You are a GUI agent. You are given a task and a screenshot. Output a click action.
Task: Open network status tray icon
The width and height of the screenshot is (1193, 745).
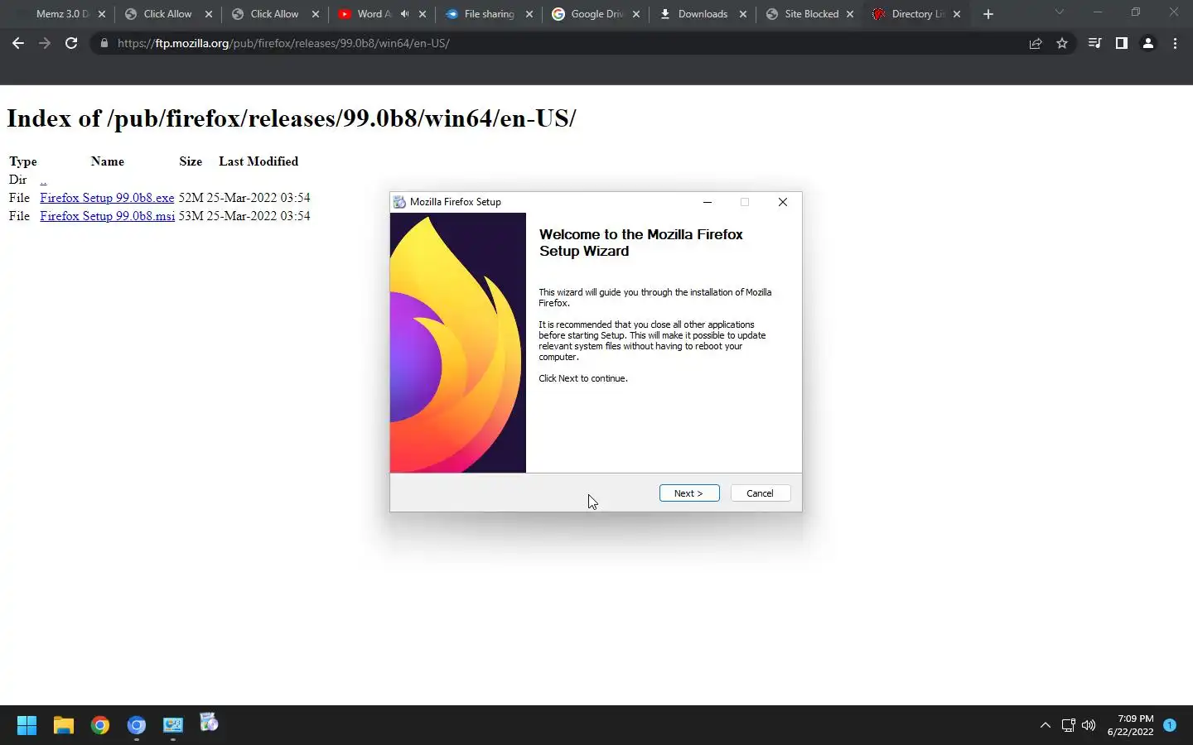pyautogui.click(x=1069, y=725)
